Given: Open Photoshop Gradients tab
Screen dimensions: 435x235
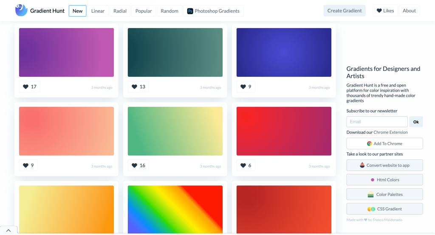Looking at the screenshot, I should tap(213, 11).
